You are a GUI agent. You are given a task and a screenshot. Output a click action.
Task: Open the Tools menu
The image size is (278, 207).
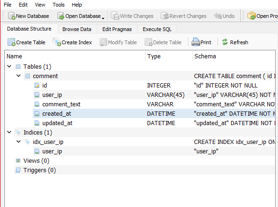tap(59, 5)
